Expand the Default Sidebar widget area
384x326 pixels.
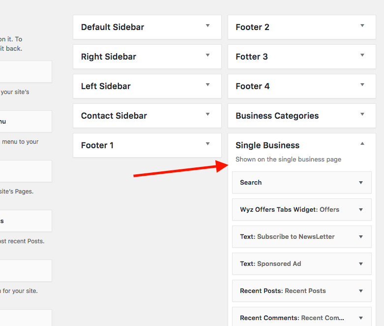(207, 26)
